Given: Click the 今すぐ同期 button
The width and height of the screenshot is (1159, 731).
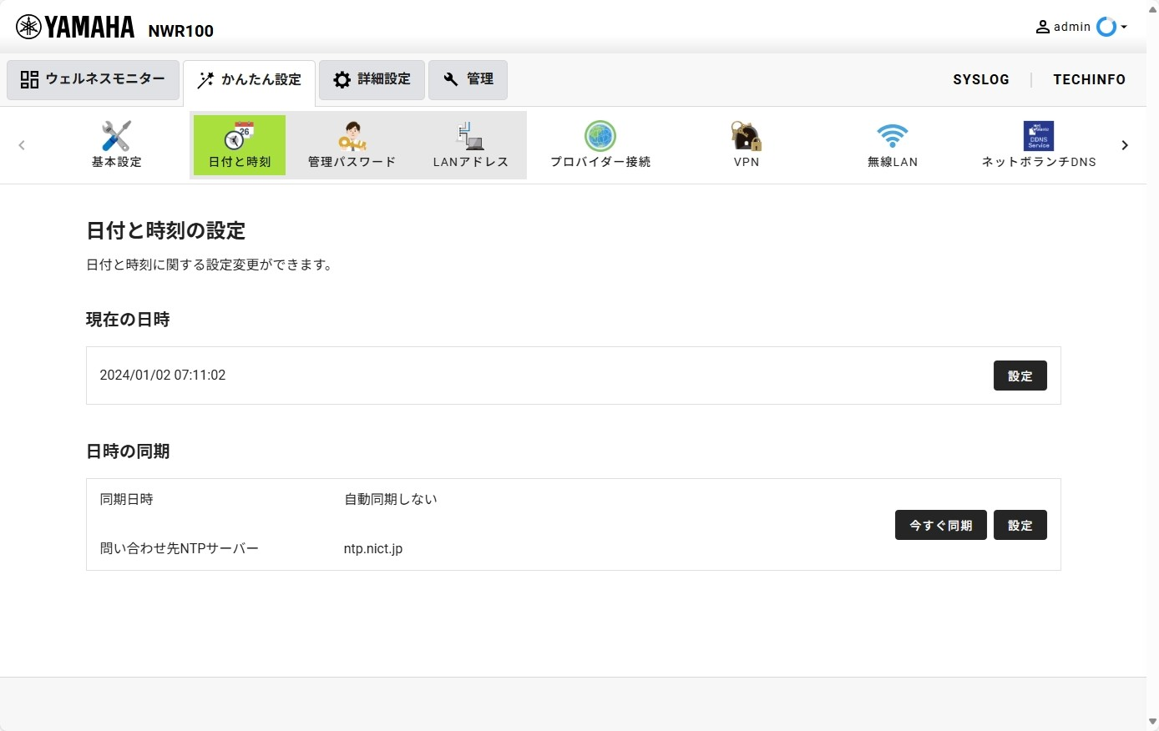Looking at the screenshot, I should (x=940, y=526).
